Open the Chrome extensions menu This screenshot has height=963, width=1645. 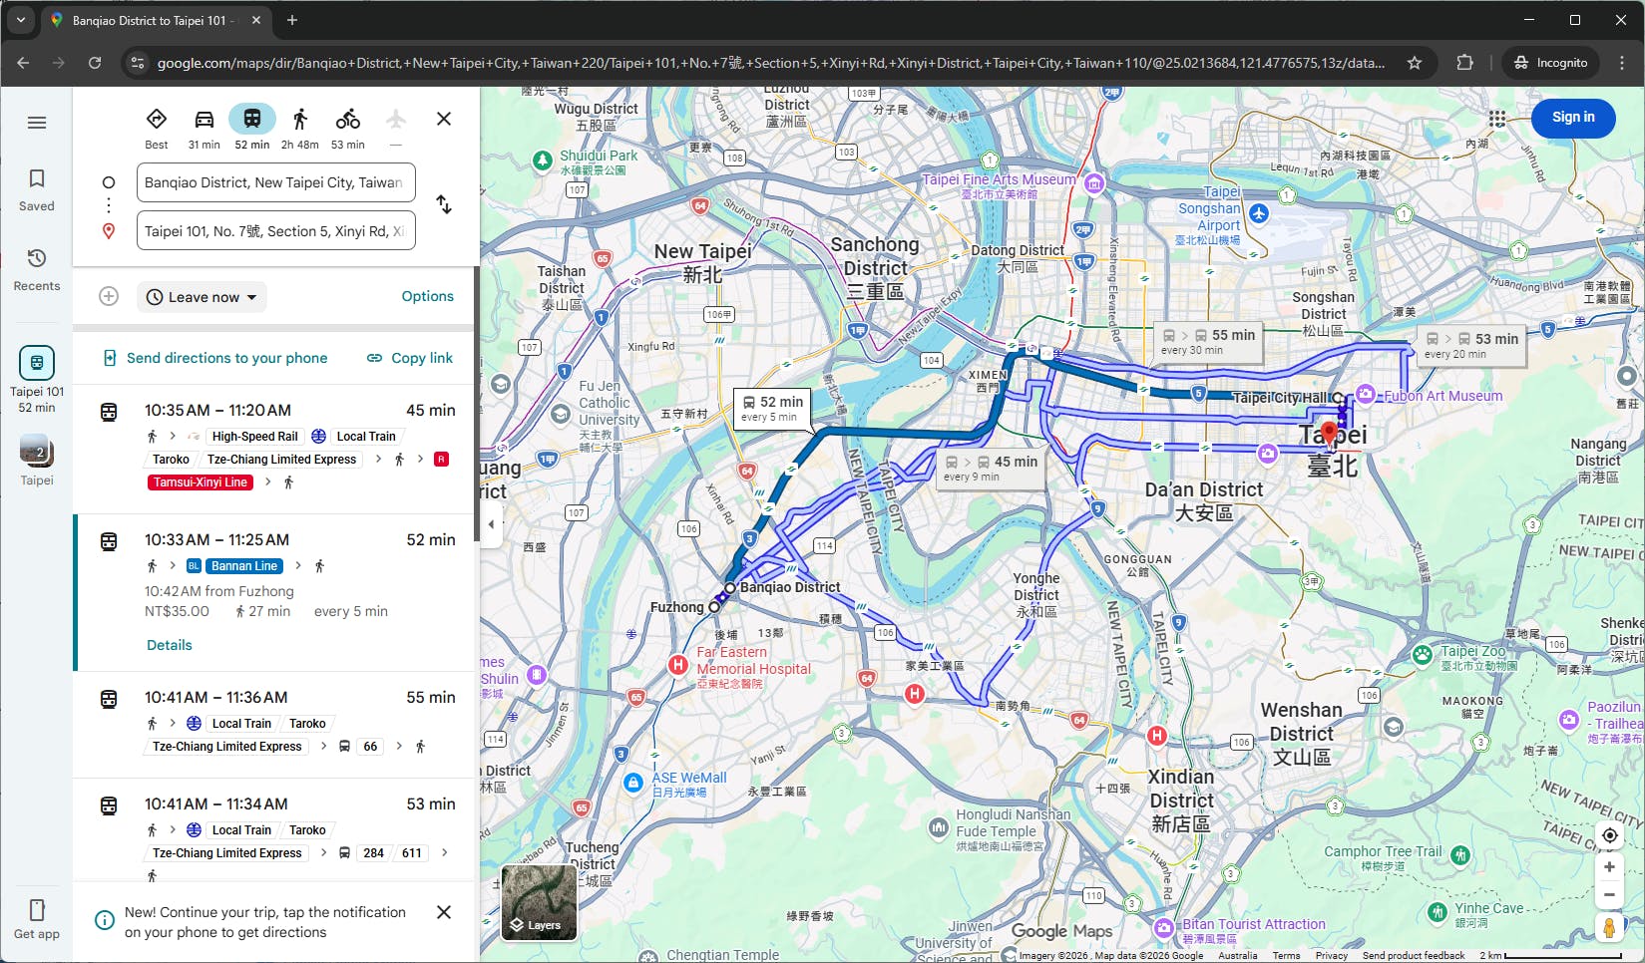click(x=1464, y=63)
